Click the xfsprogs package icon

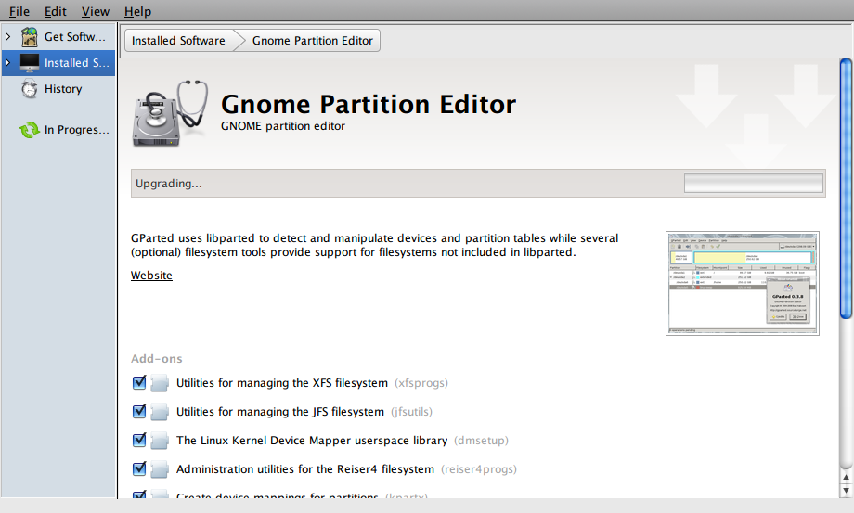(159, 383)
